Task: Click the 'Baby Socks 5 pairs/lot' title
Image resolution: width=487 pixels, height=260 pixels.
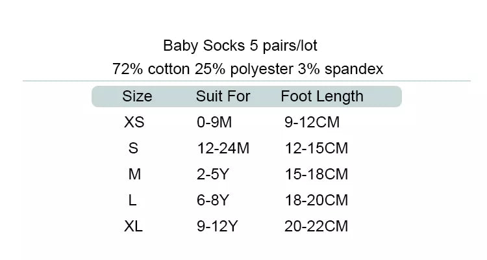Action: (x=240, y=46)
